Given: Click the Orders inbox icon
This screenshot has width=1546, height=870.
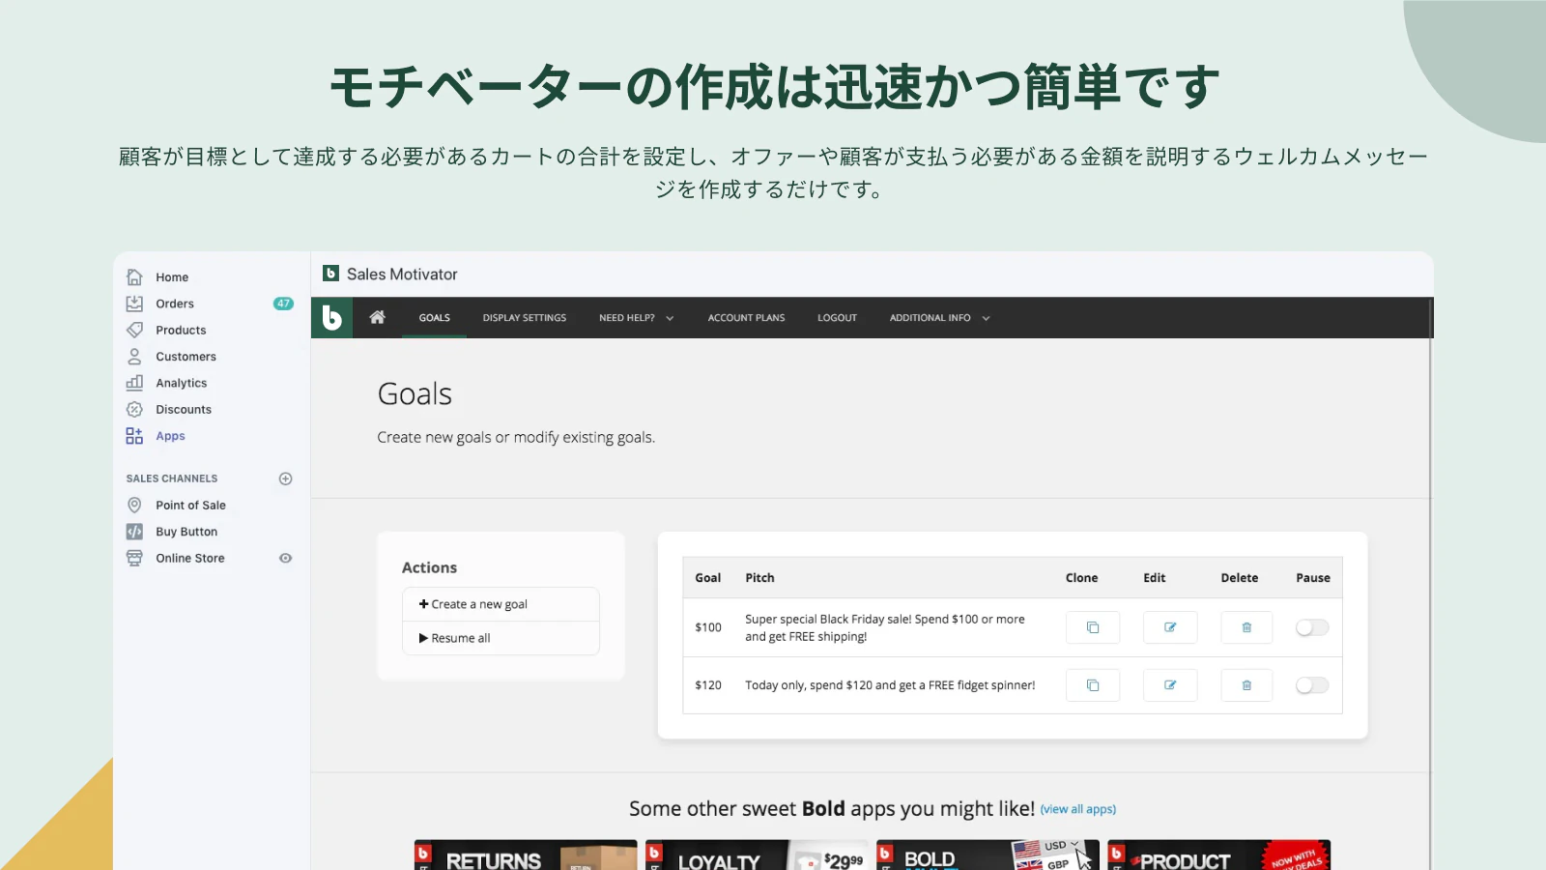Looking at the screenshot, I should [134, 304].
